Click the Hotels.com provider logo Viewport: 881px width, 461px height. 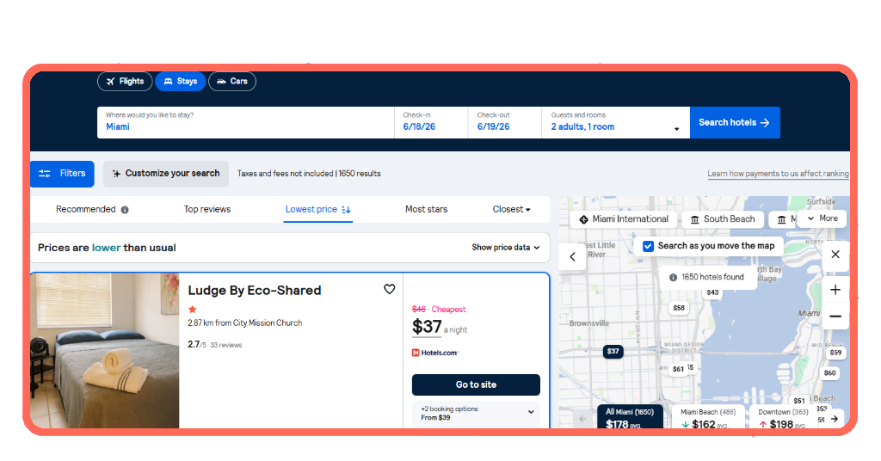(x=435, y=353)
